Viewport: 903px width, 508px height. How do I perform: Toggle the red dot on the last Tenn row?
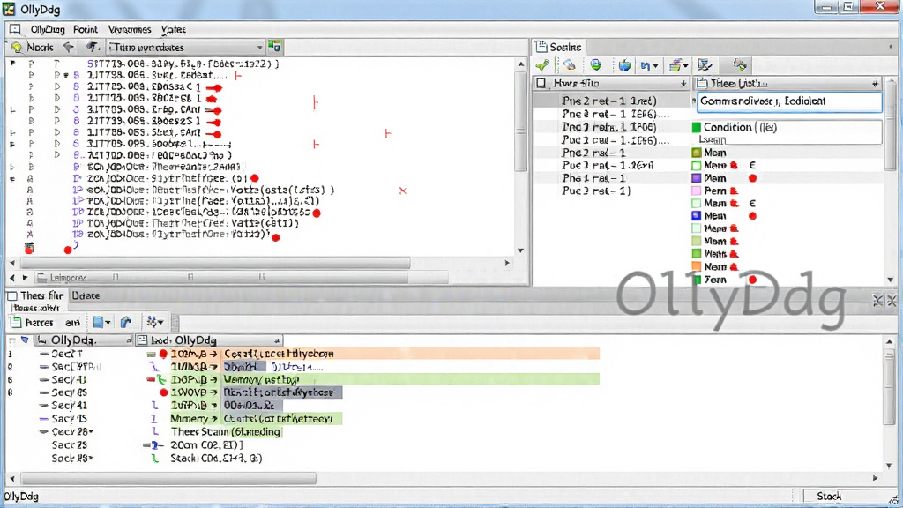(752, 280)
